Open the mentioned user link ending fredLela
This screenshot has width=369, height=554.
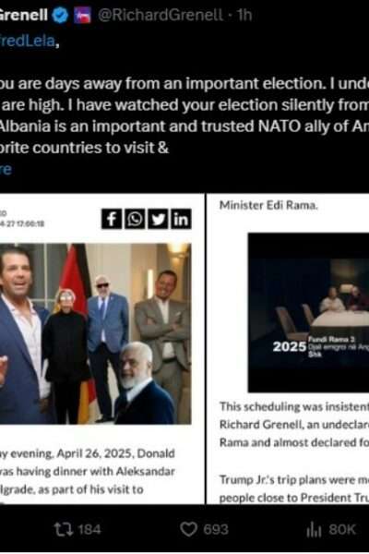[28, 42]
